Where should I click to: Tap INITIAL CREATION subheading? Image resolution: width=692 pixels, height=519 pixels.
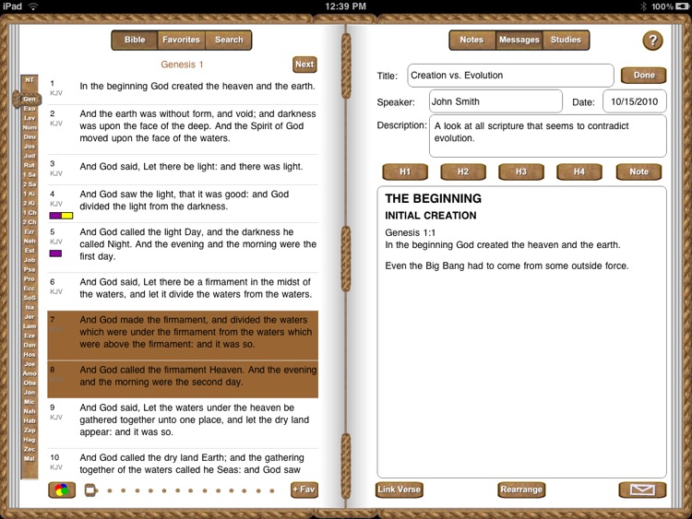coord(430,216)
